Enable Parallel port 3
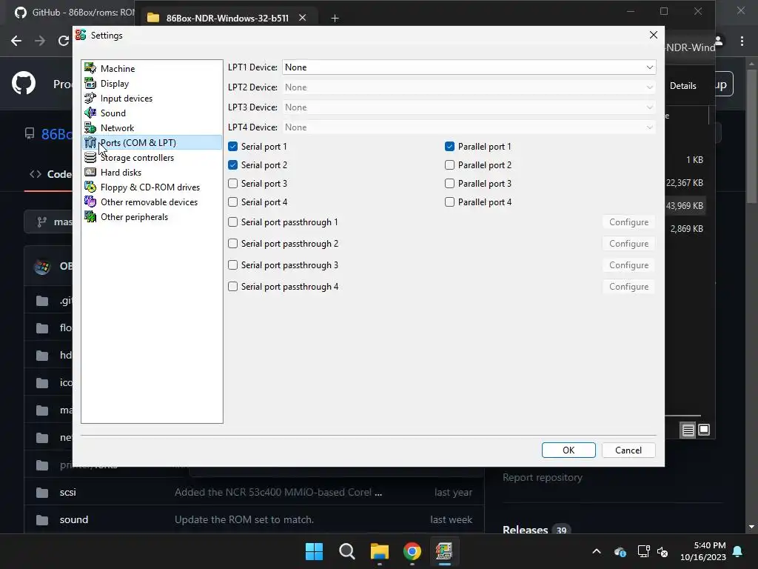 [x=449, y=184]
